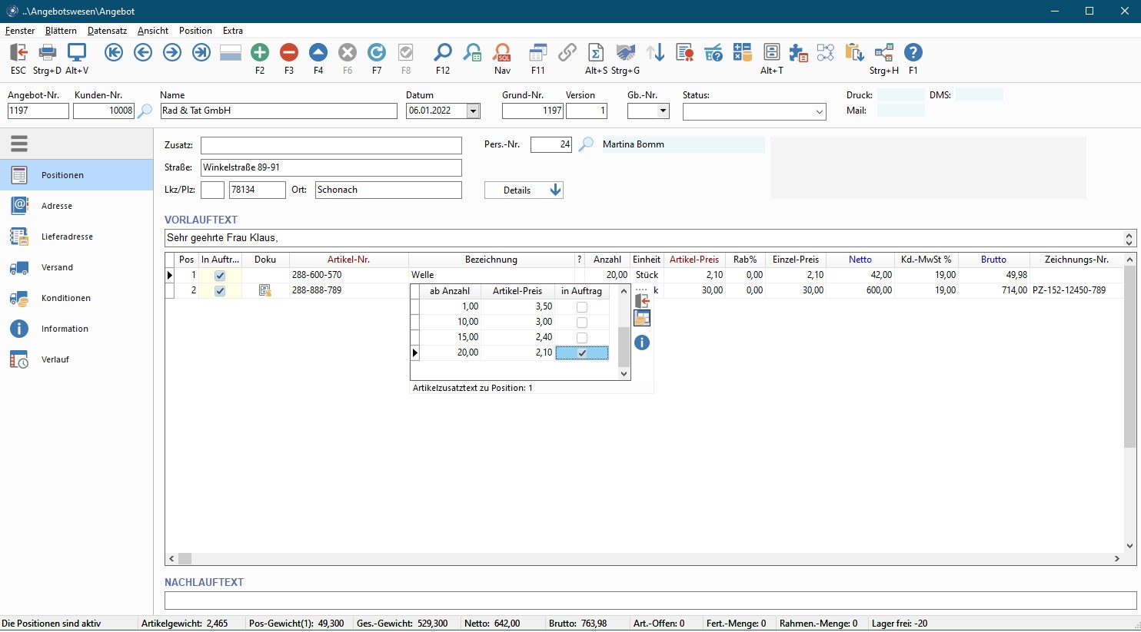The height and width of the screenshot is (632, 1141).
Task: Uncheck In Auftrag for position 1
Action: click(220, 276)
